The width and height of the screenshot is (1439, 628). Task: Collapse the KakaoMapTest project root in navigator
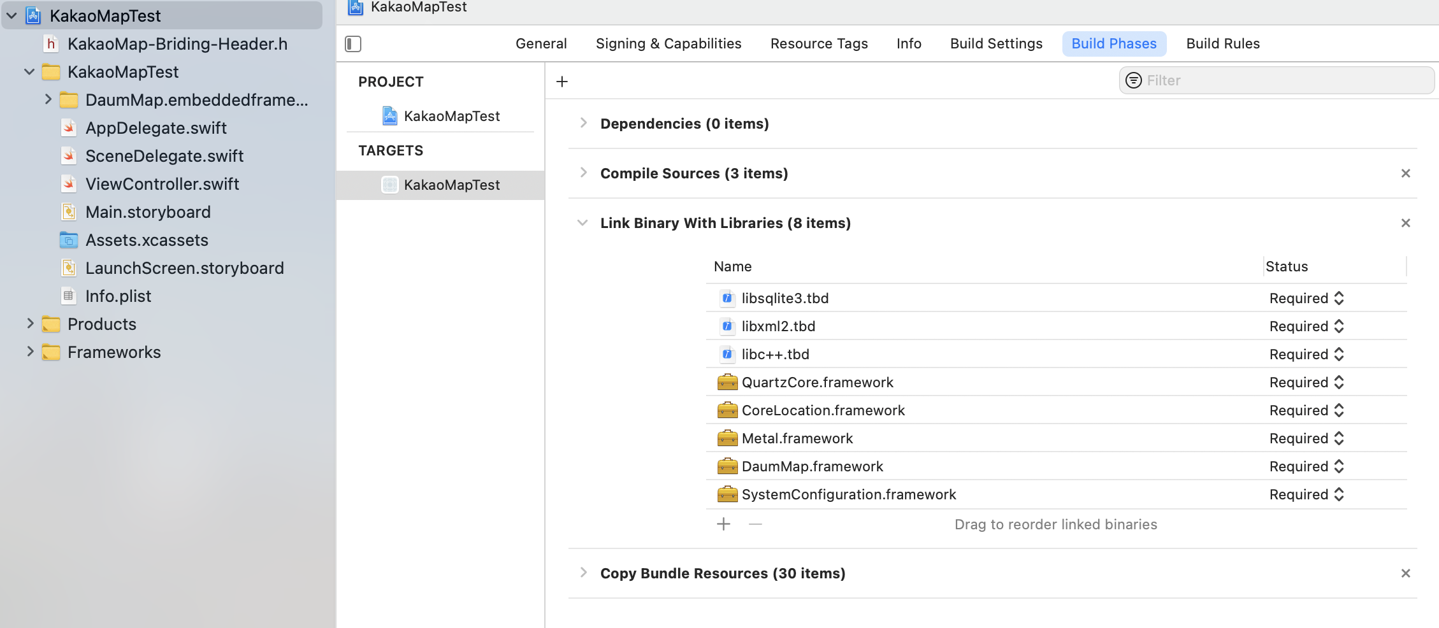pyautogui.click(x=12, y=16)
